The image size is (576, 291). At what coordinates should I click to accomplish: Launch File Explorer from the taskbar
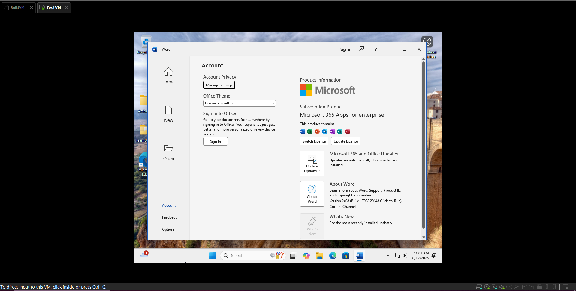click(x=319, y=256)
